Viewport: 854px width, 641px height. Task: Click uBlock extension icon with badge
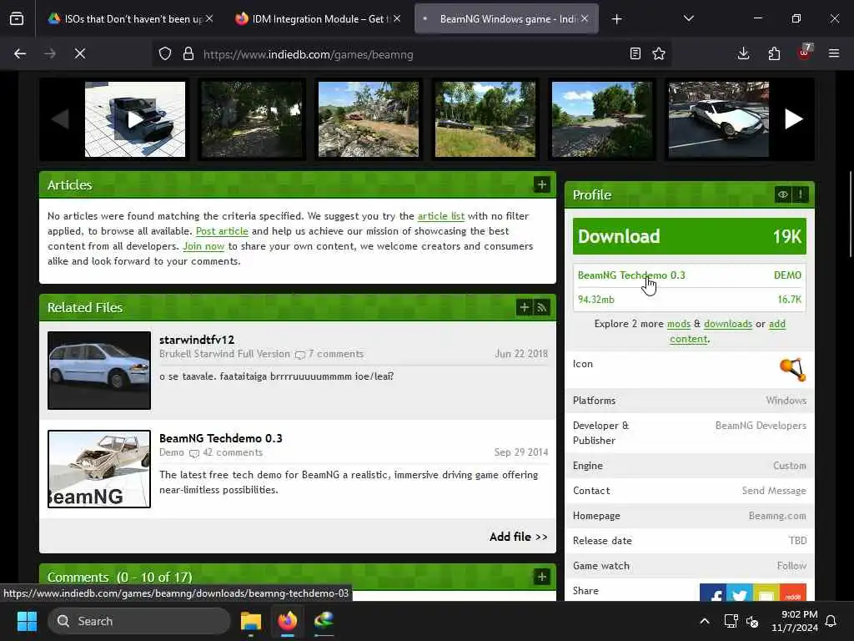pos(805,53)
